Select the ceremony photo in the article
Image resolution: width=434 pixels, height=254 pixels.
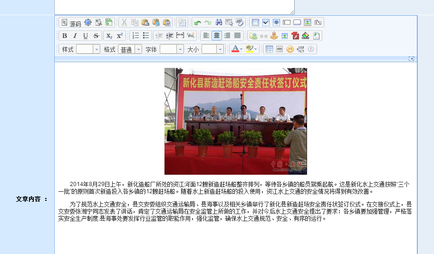235,121
